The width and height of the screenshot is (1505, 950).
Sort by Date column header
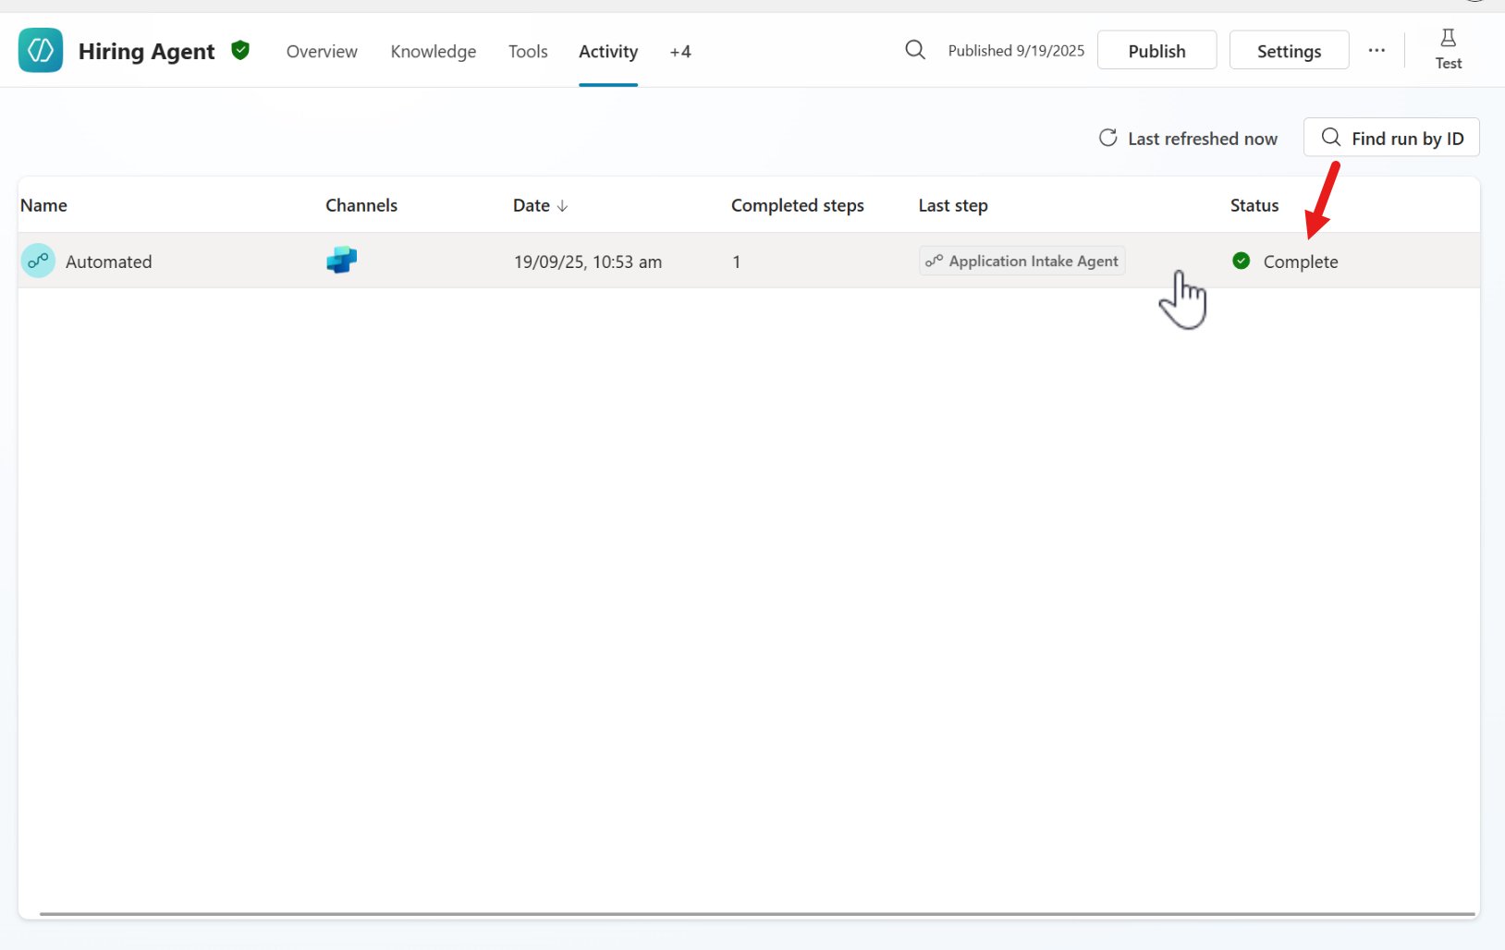pyautogui.click(x=532, y=205)
